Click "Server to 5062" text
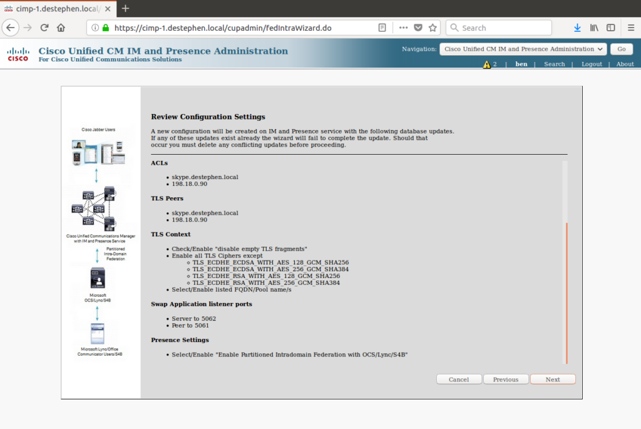The image size is (641, 429). click(x=194, y=319)
